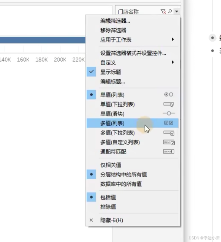Select 单值(列表) filter mode
Image resolution: width=221 pixels, height=242 pixels.
click(x=132, y=95)
